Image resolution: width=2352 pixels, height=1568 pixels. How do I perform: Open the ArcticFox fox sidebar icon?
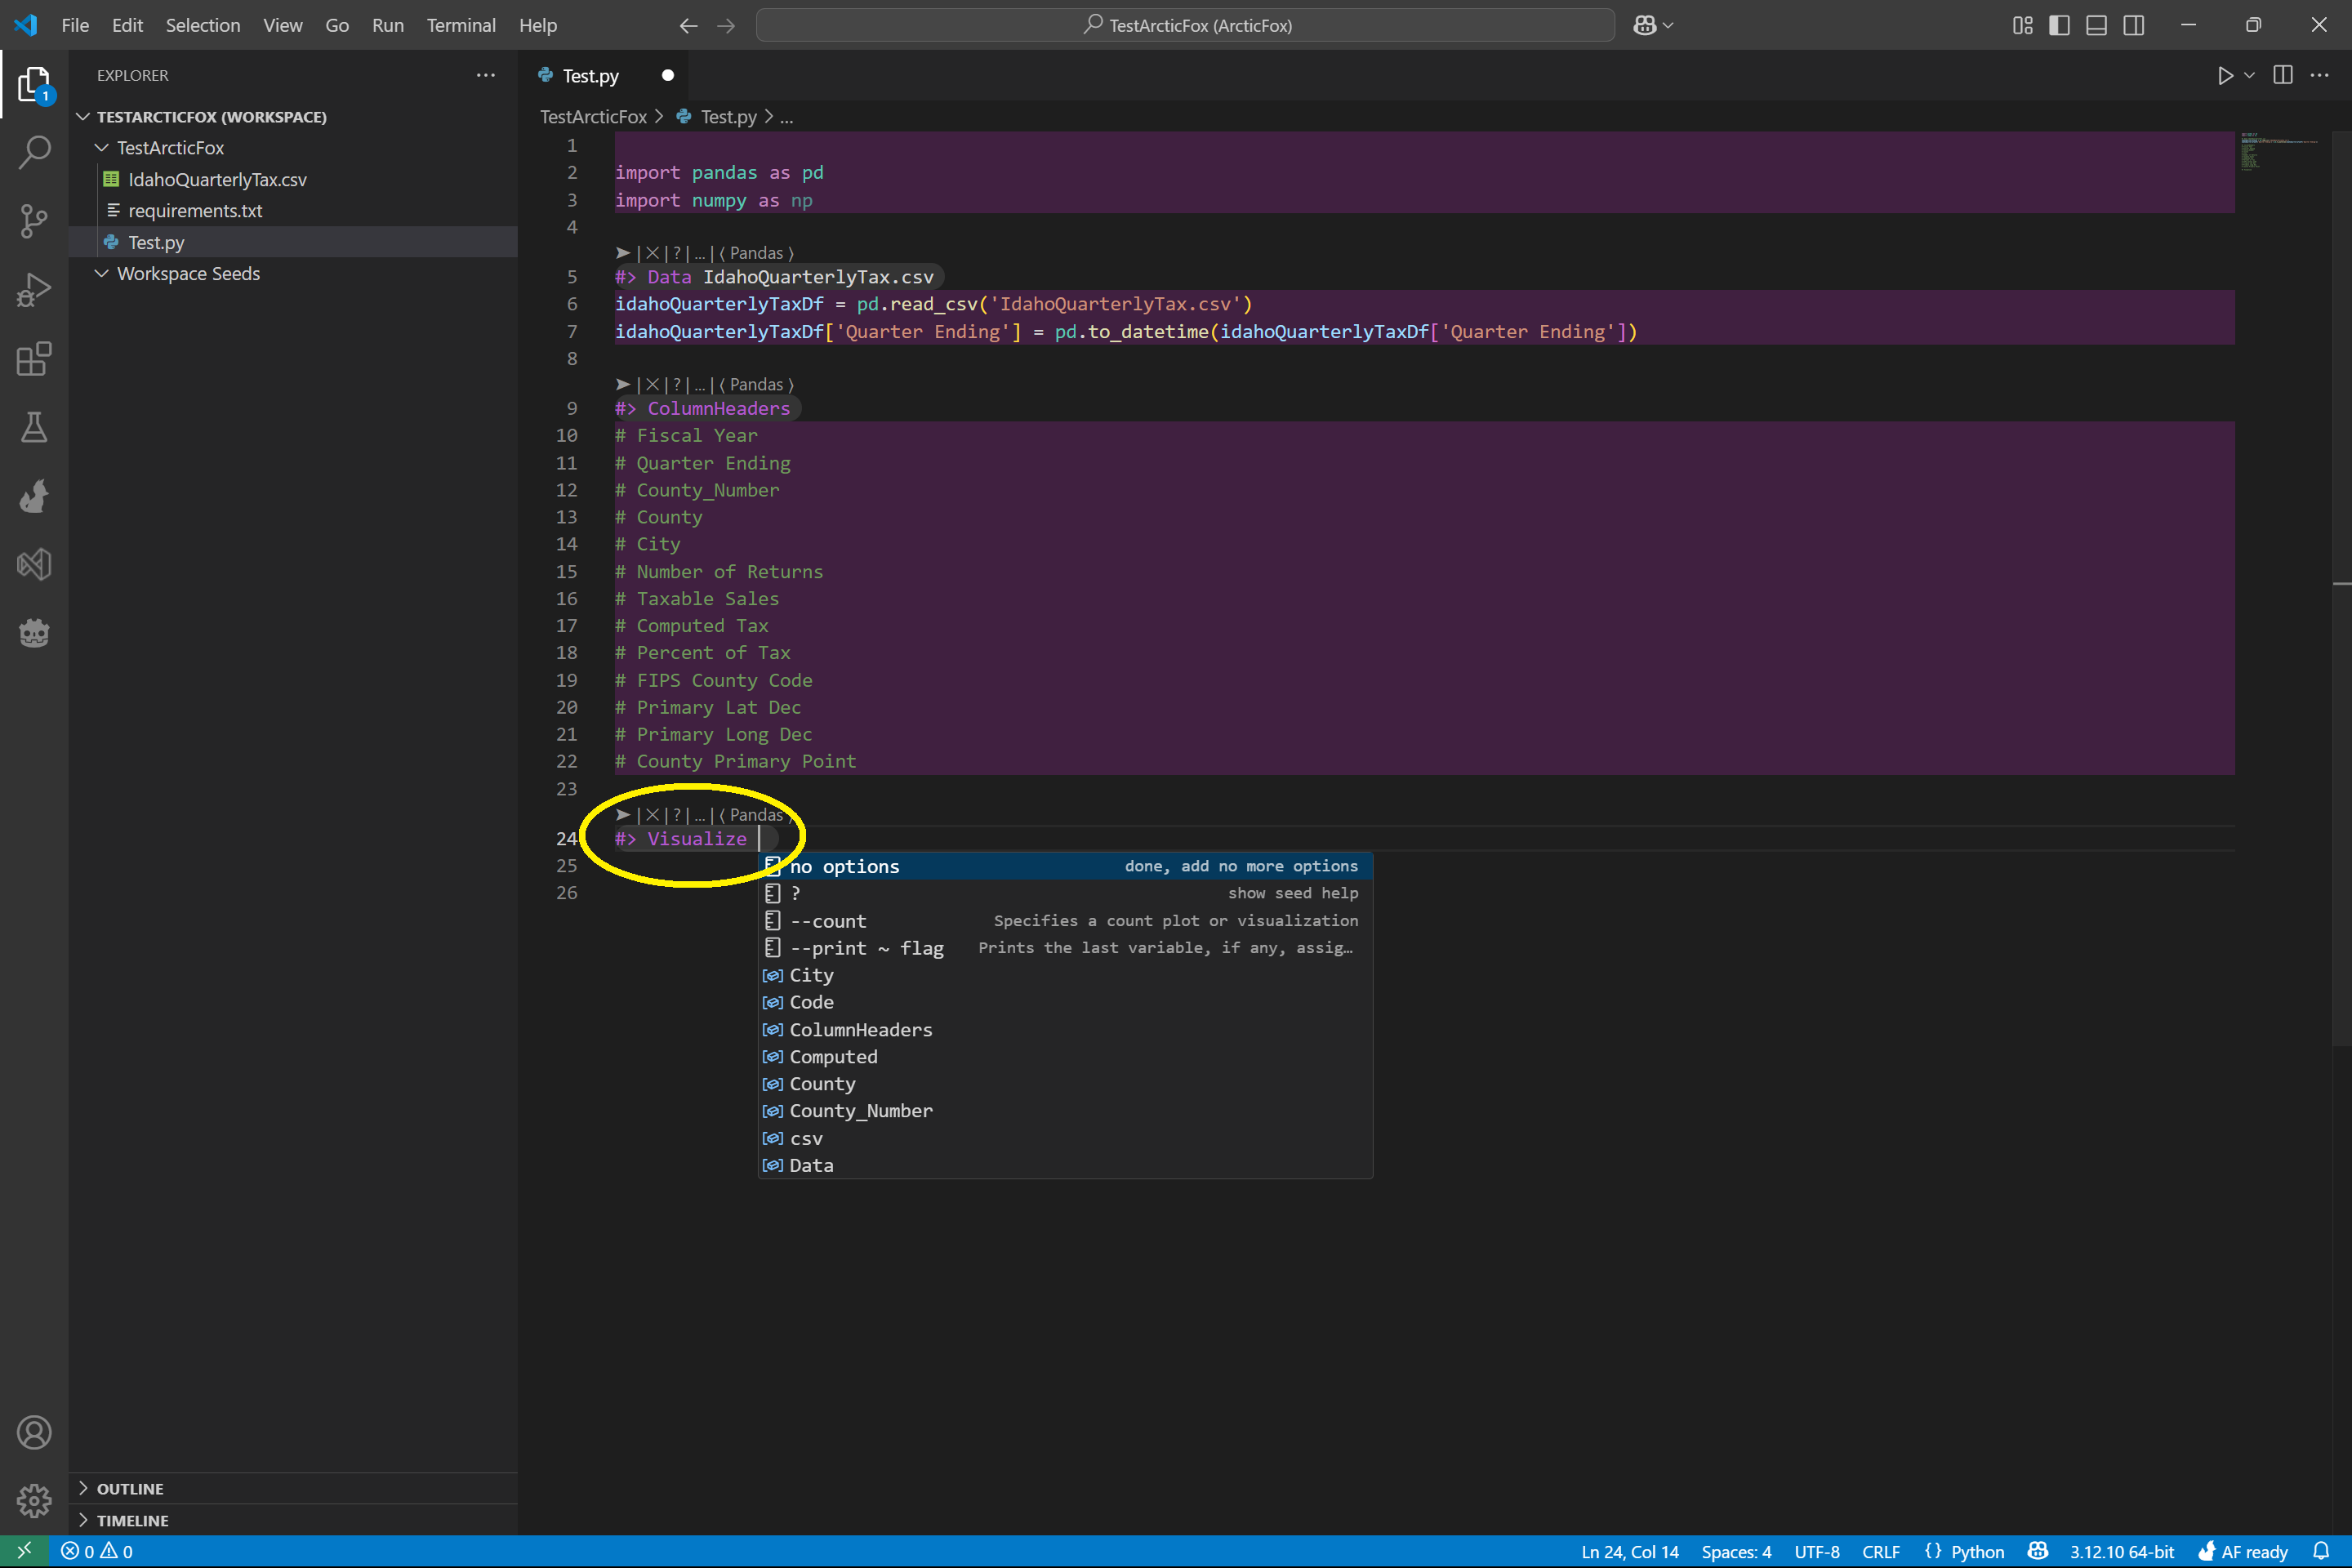34,496
